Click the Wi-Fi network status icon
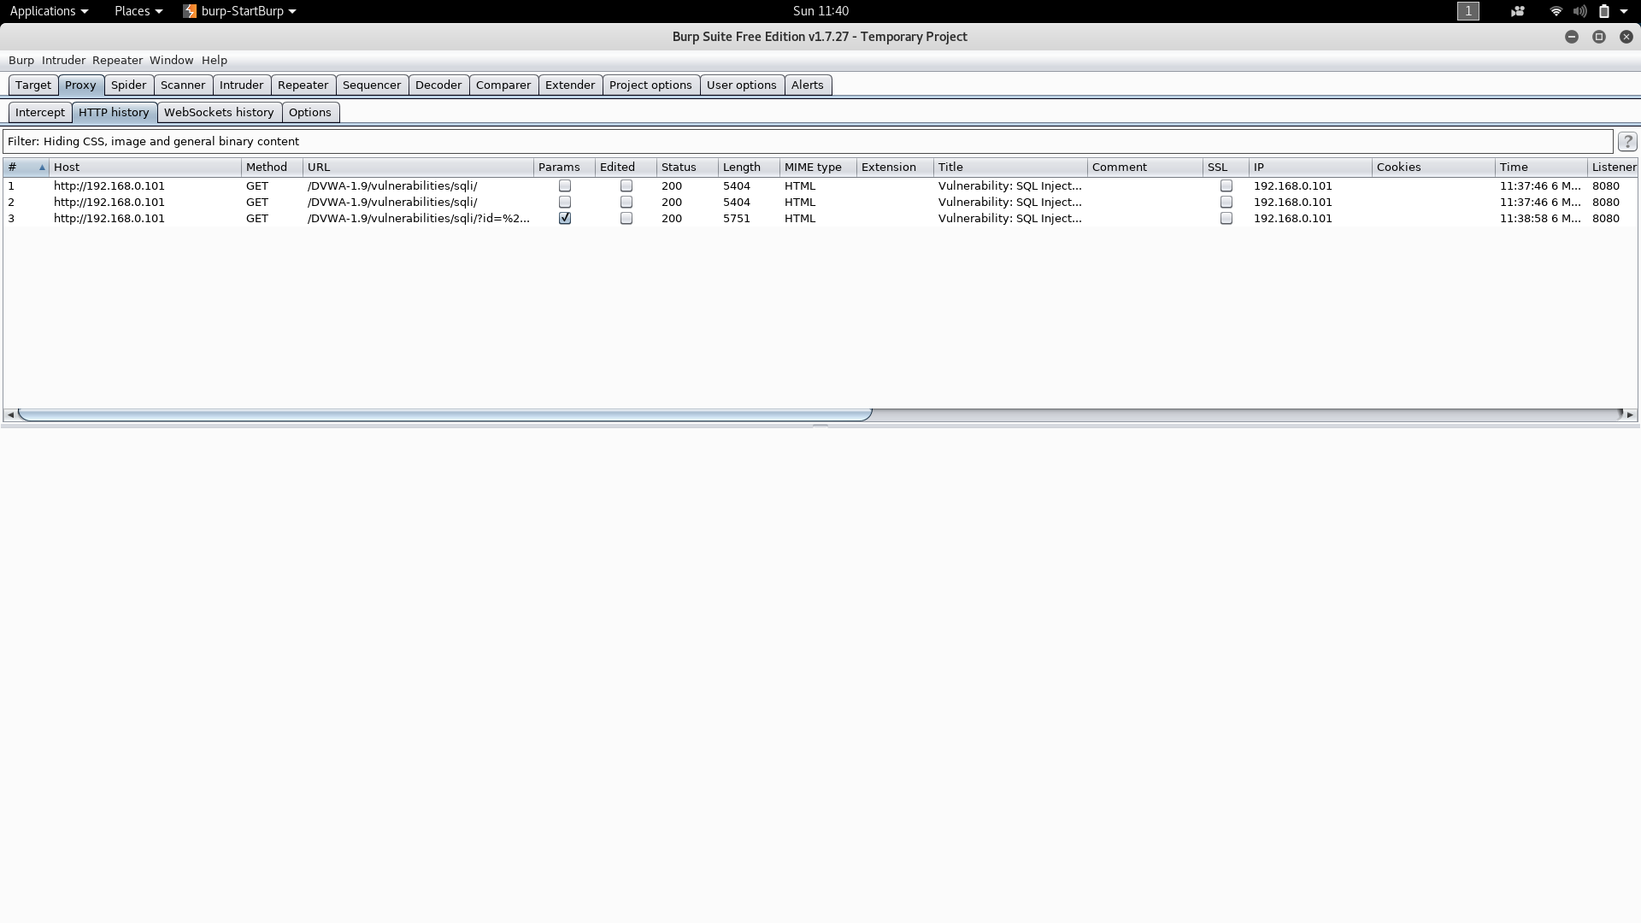This screenshot has width=1641, height=923. (1556, 11)
